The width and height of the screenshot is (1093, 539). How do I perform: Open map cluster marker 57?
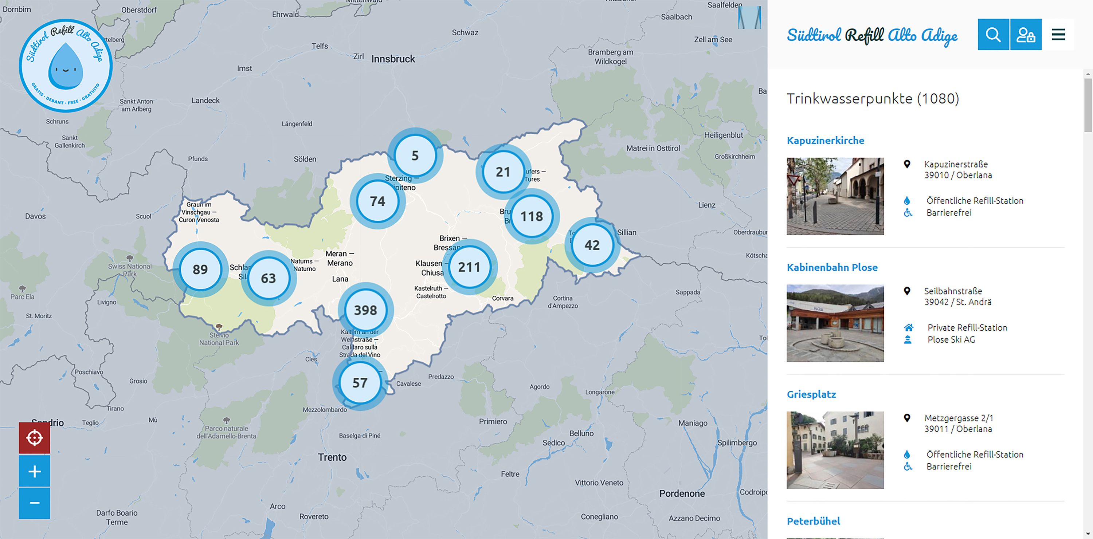pyautogui.click(x=360, y=383)
